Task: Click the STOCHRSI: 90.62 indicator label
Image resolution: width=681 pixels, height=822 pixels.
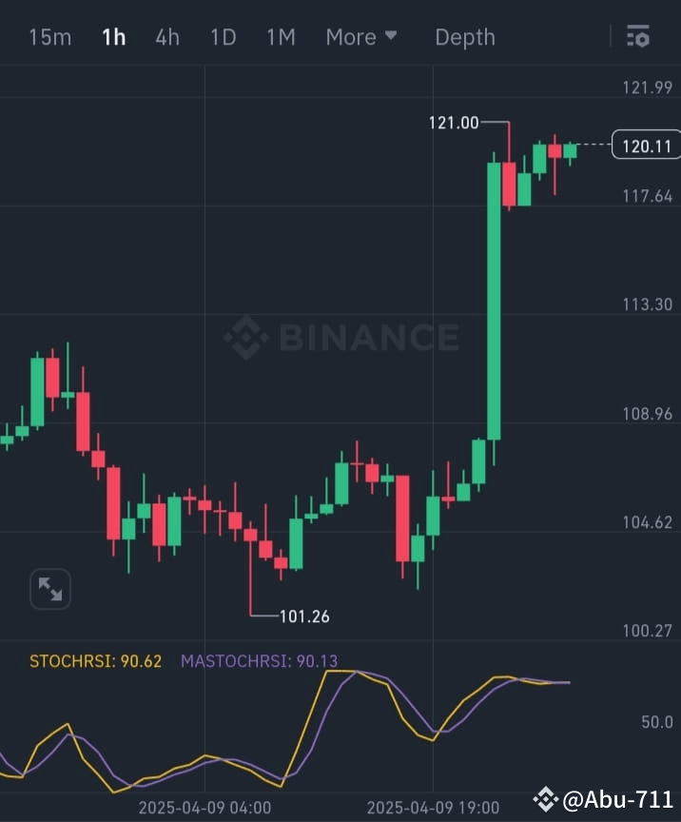Action: coord(95,661)
